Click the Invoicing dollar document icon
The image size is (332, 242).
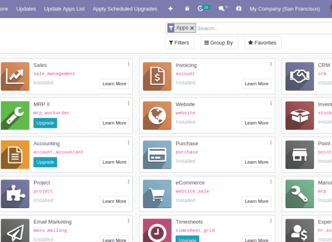(x=157, y=76)
